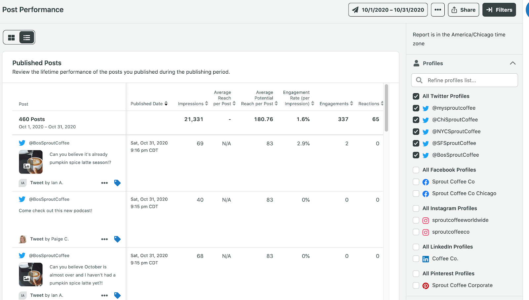
Task: Uncheck the @mysproutcoffee Twitter profile
Action: click(x=416, y=108)
